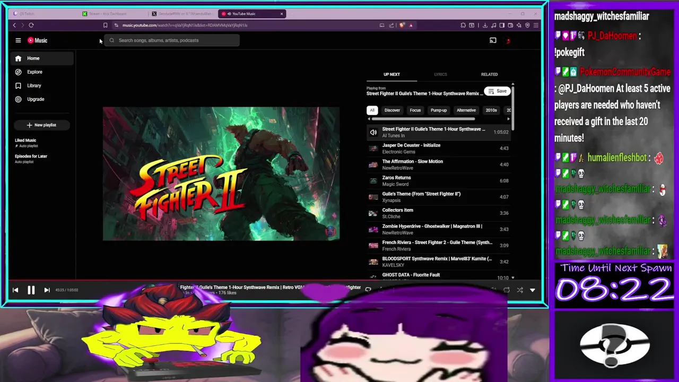
Task: Select the All filter chip
Action: pos(372,110)
